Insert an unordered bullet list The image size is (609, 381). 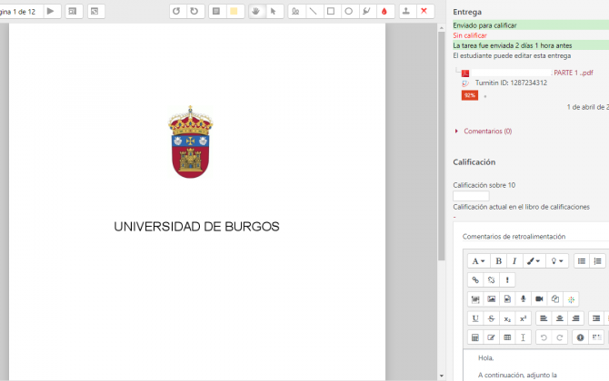pos(582,261)
